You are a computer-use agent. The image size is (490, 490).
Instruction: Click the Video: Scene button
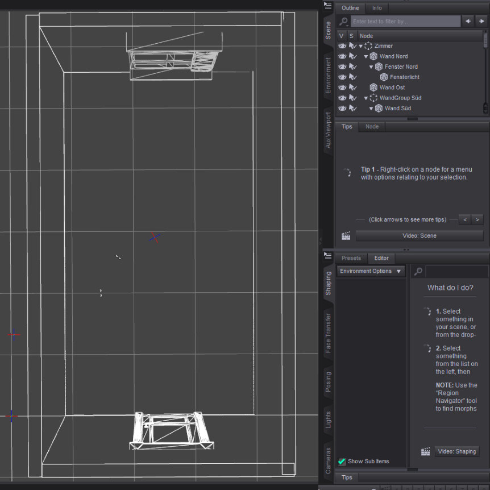[420, 236]
